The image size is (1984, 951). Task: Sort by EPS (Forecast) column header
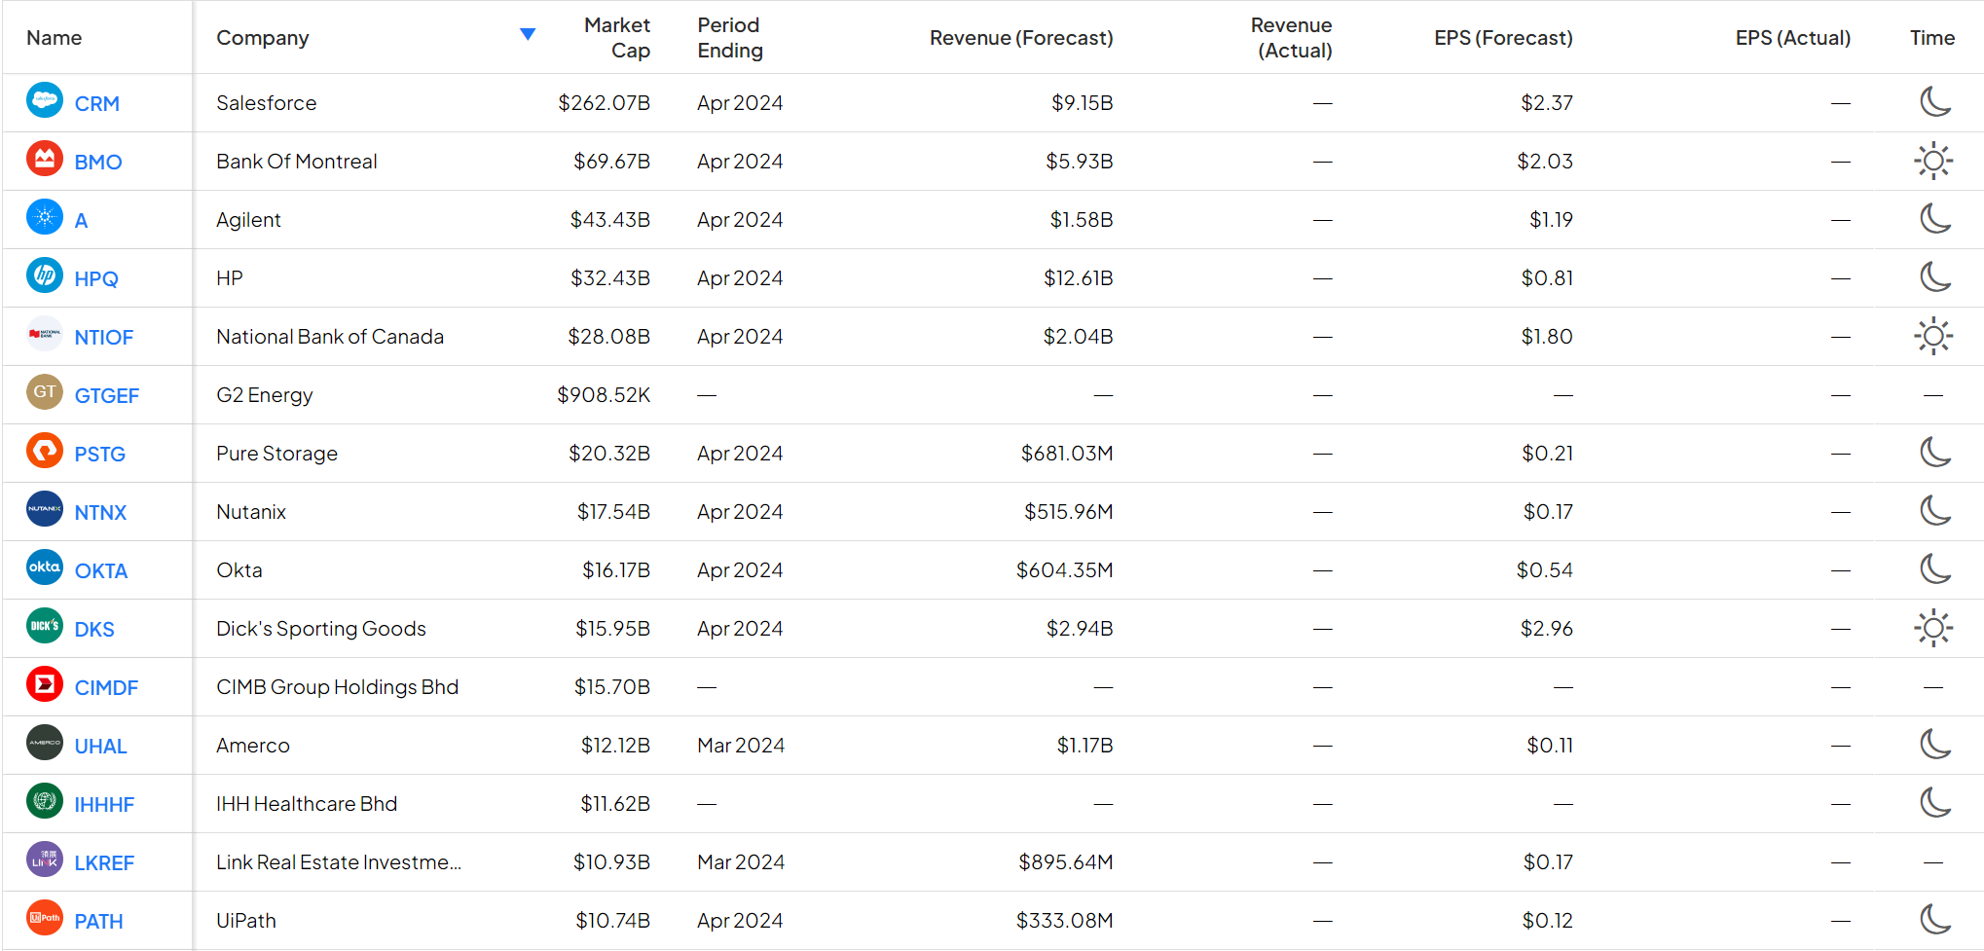coord(1503,38)
